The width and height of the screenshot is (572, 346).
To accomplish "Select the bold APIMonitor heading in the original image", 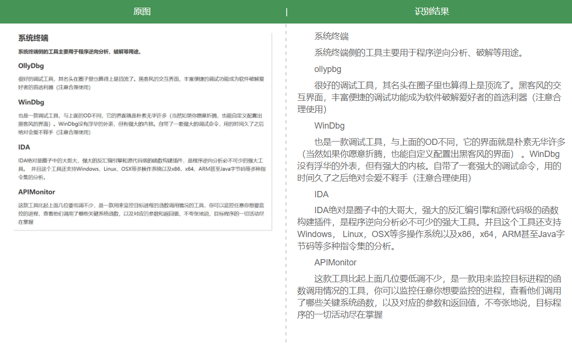I will [x=37, y=192].
